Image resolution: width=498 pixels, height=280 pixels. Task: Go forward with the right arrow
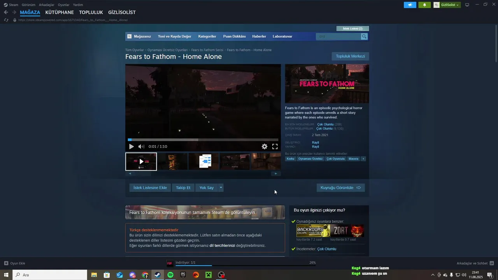tap(14, 12)
